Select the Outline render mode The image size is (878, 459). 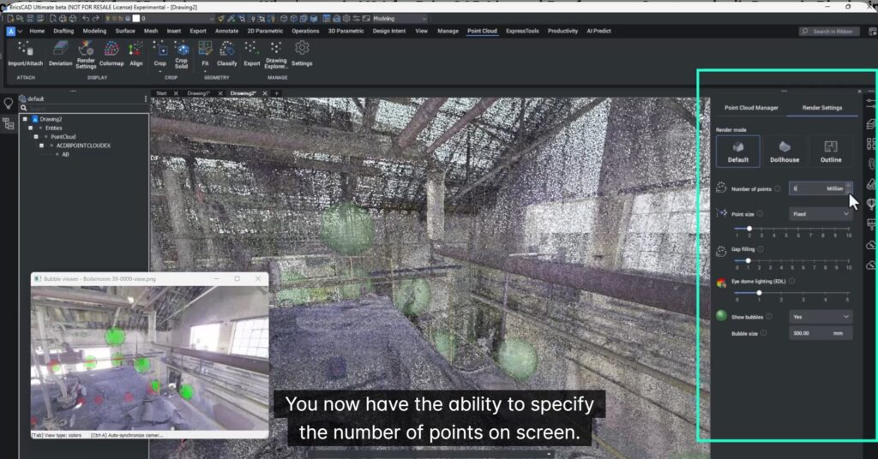(x=831, y=151)
